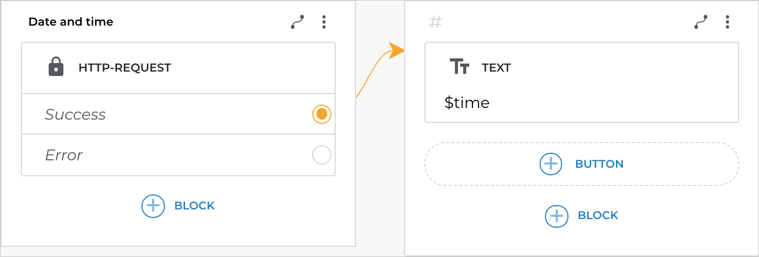Click BLOCK label in the # card
This screenshot has height=257, width=759.
coord(598,215)
